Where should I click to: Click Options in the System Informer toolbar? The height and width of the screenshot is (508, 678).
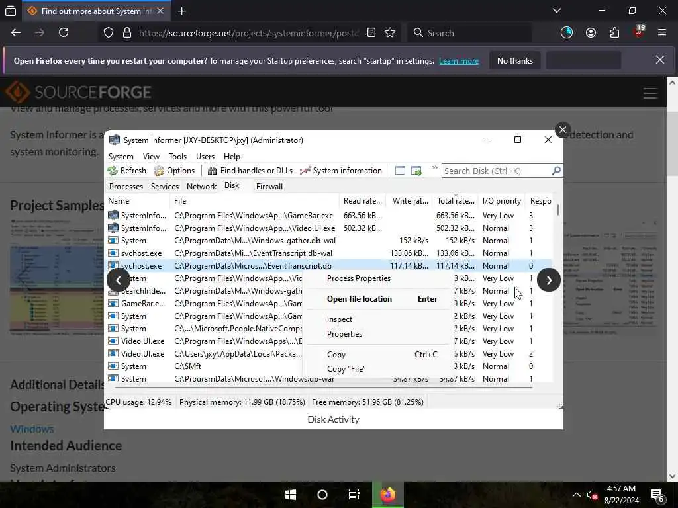tap(174, 171)
